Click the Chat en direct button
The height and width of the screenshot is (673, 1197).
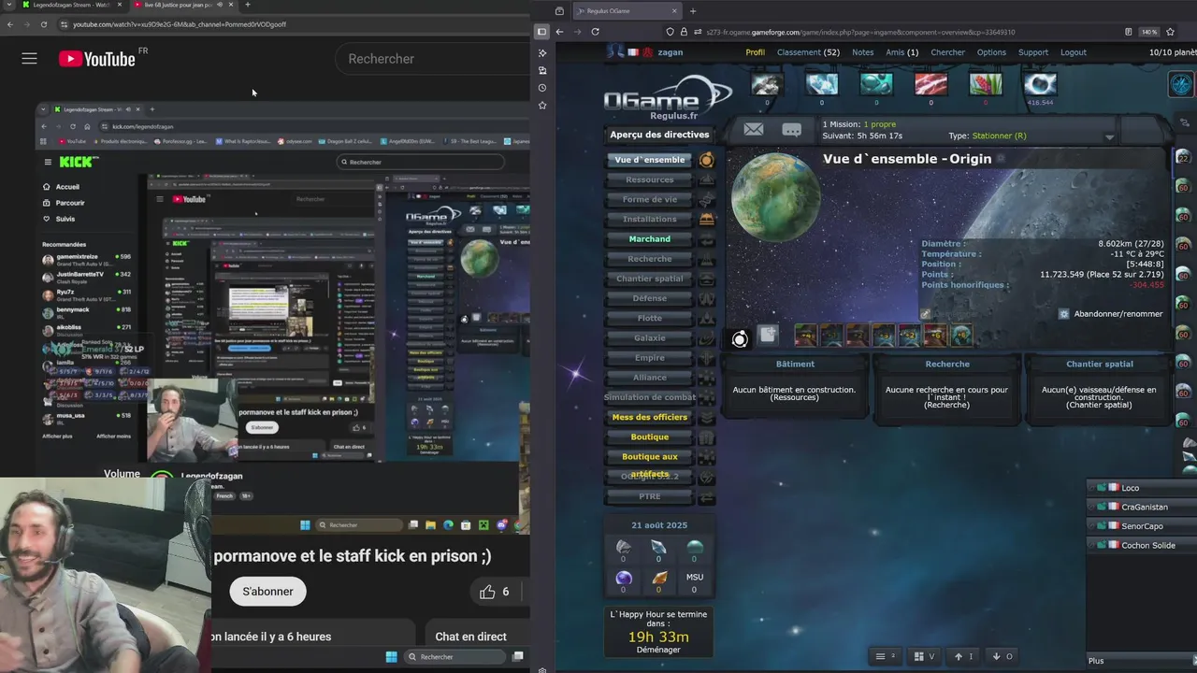click(470, 637)
